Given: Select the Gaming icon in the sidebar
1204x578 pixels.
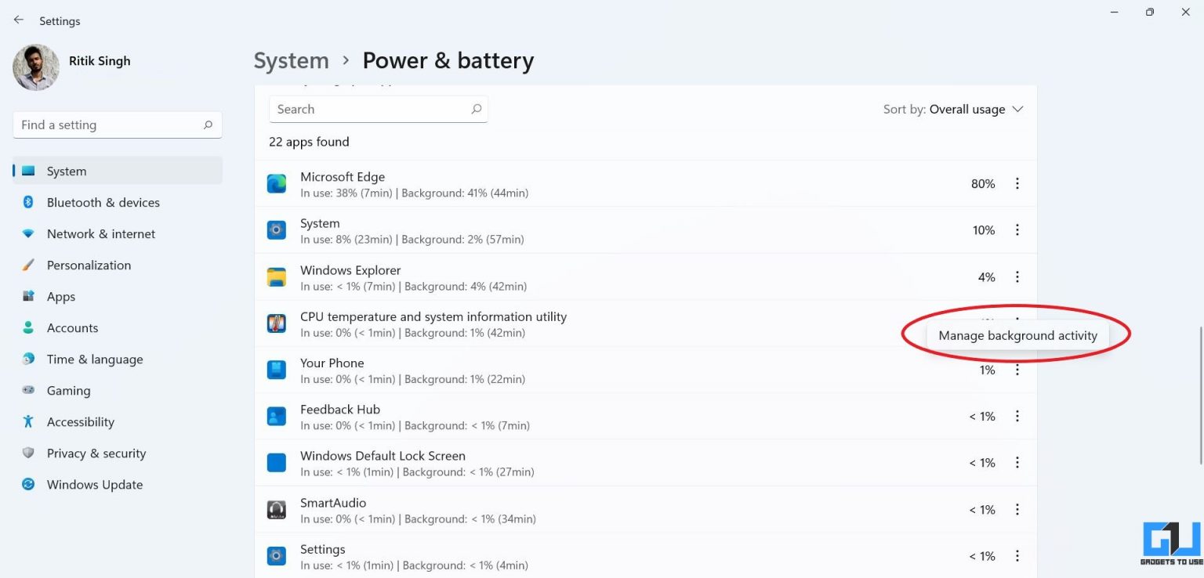Looking at the screenshot, I should (29, 390).
